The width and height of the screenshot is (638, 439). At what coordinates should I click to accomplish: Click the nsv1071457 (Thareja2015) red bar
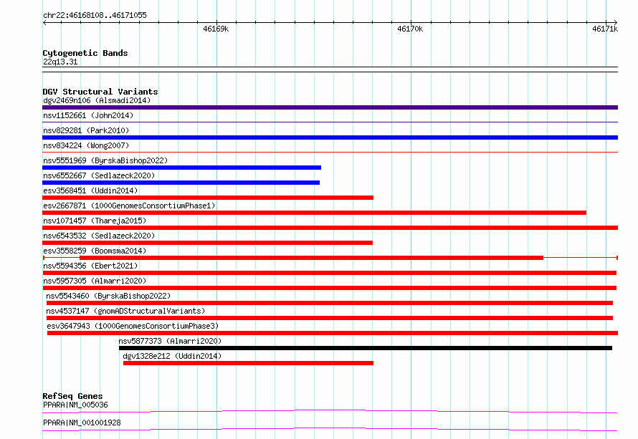pos(330,228)
